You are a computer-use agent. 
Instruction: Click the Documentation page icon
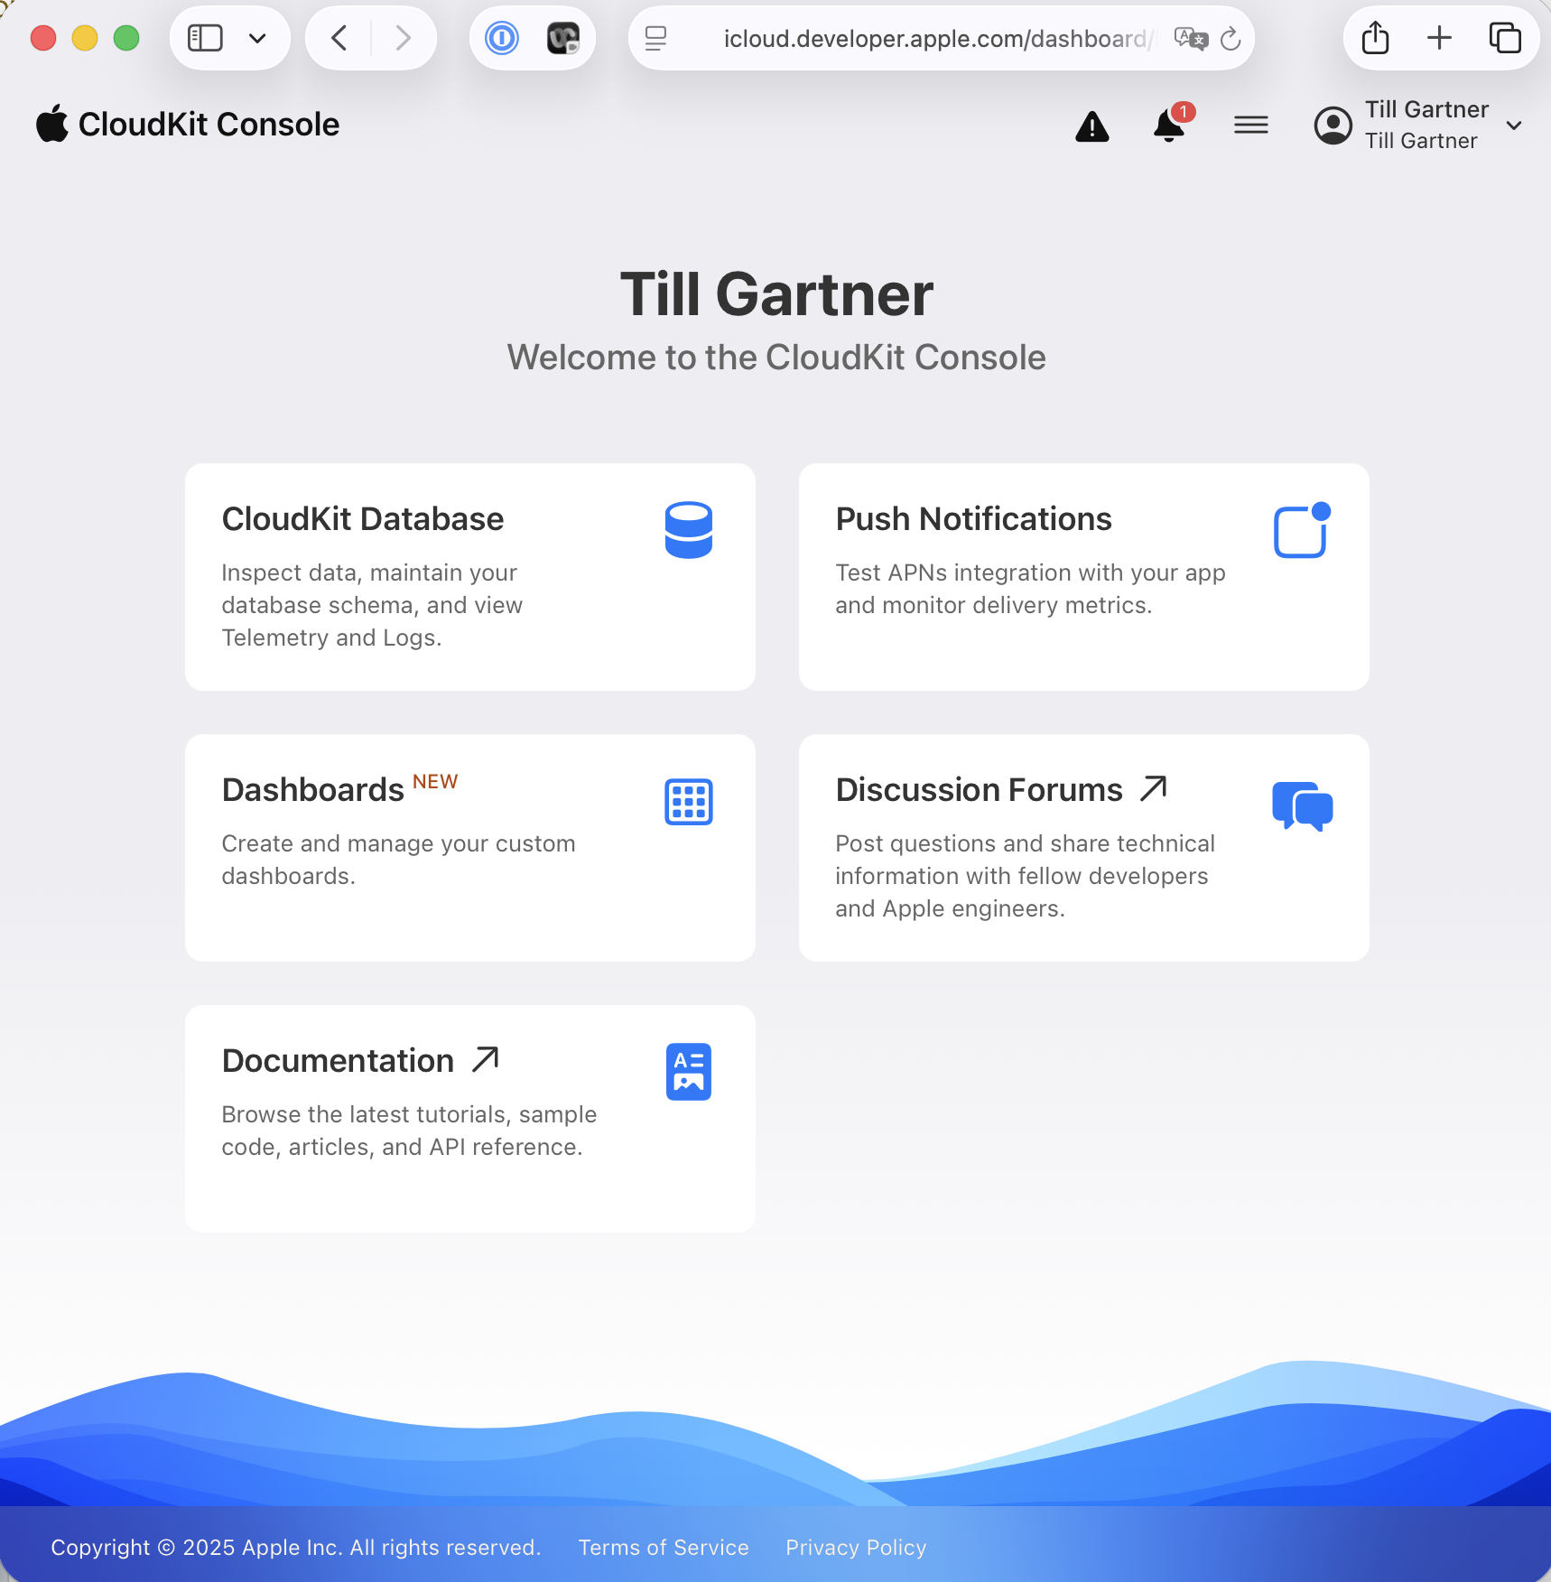688,1072
